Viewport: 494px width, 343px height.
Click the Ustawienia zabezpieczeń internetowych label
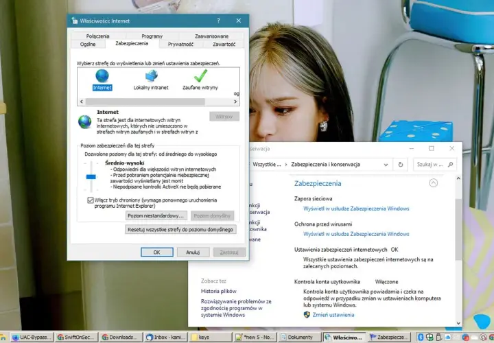point(340,250)
